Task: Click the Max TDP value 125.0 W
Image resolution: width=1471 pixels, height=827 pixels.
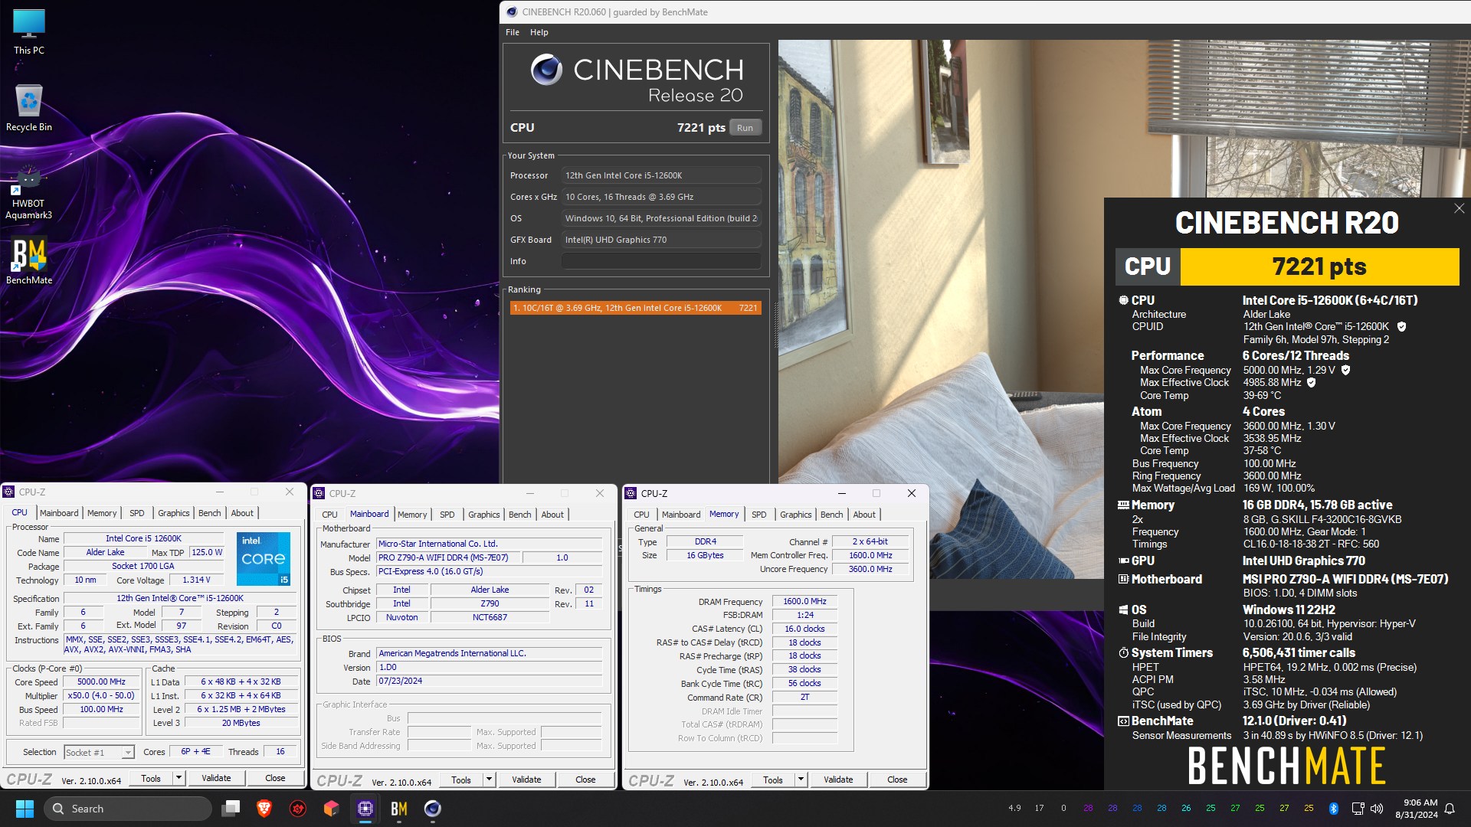Action: [206, 552]
